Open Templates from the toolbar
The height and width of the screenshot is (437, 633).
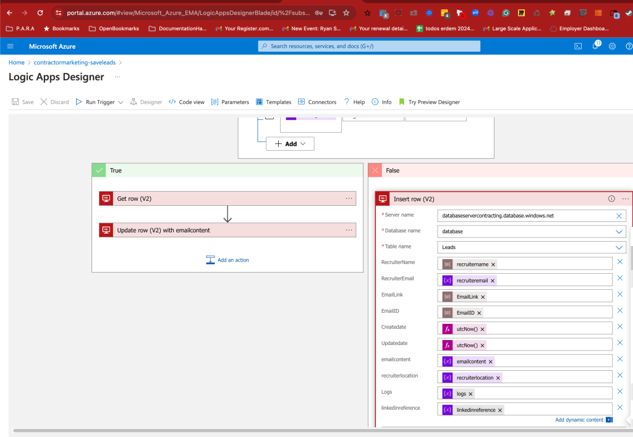pyautogui.click(x=274, y=102)
